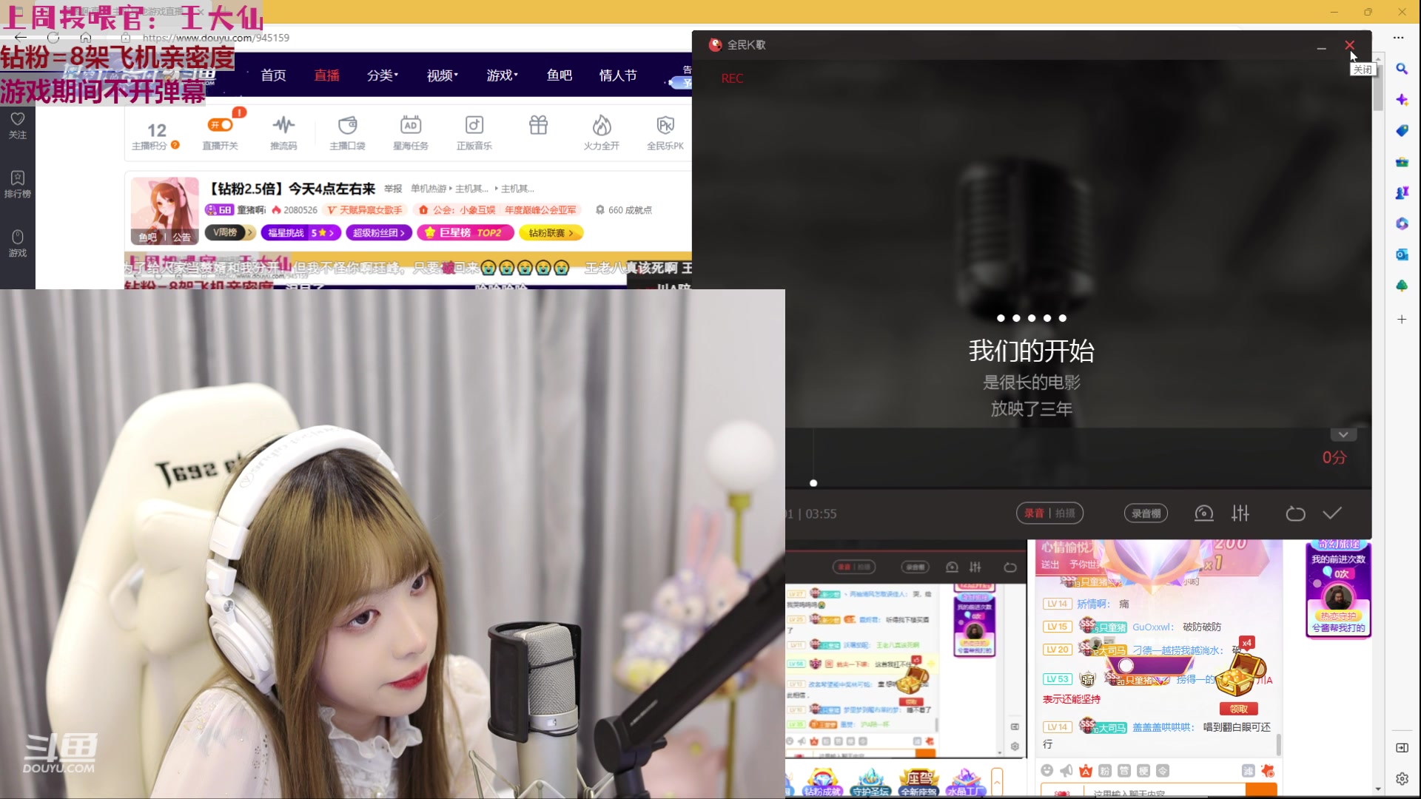The height and width of the screenshot is (799, 1421).
Task: Click the karaoke song progress slider
Action: pyautogui.click(x=813, y=483)
